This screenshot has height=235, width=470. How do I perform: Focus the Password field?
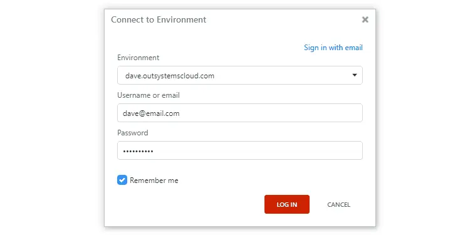[x=240, y=150]
